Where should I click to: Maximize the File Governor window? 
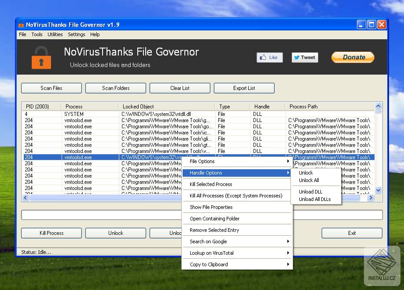tap(371, 25)
